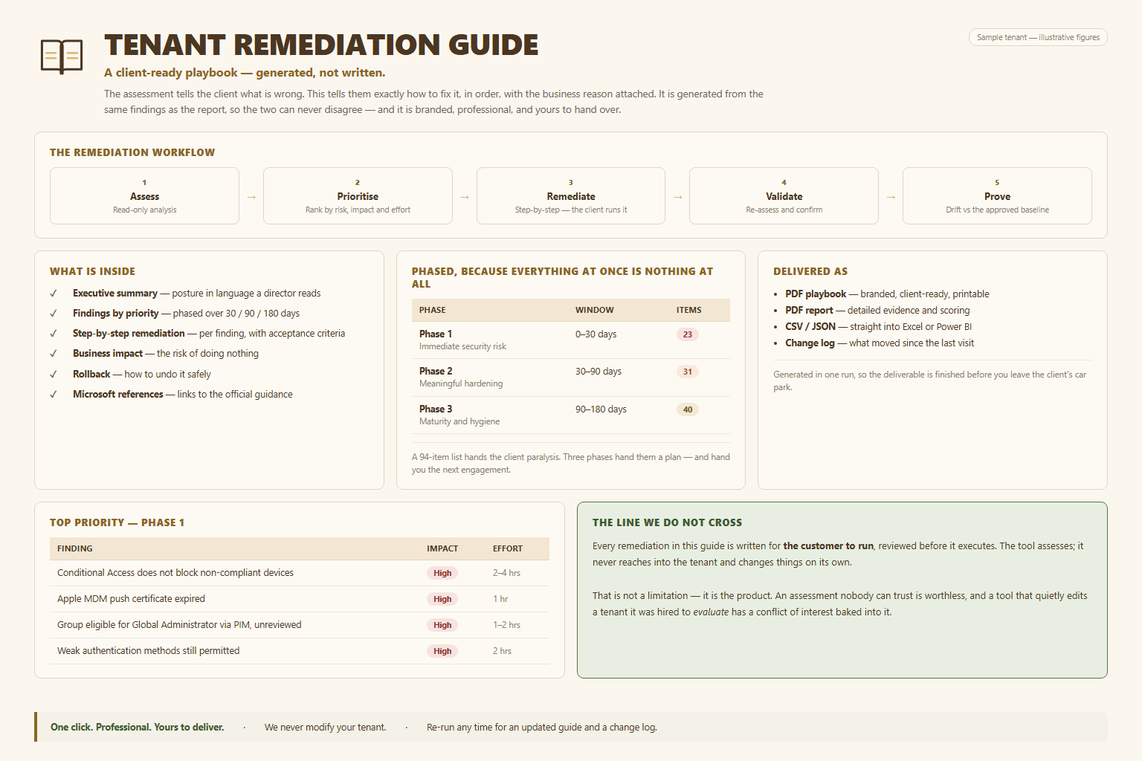
Task: Click the 0–30 days window cell
Action: coord(596,334)
